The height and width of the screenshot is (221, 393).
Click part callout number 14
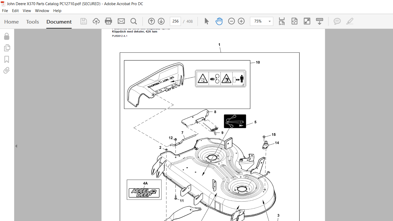pyautogui.click(x=277, y=143)
